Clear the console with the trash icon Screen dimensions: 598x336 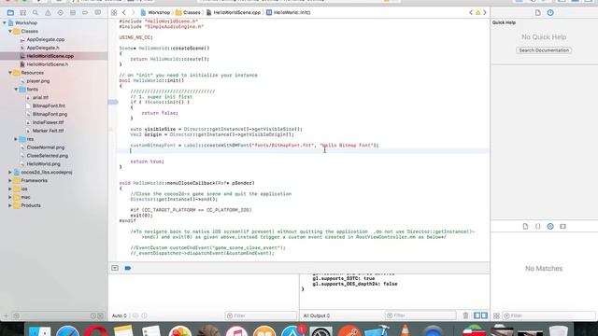[465, 315]
